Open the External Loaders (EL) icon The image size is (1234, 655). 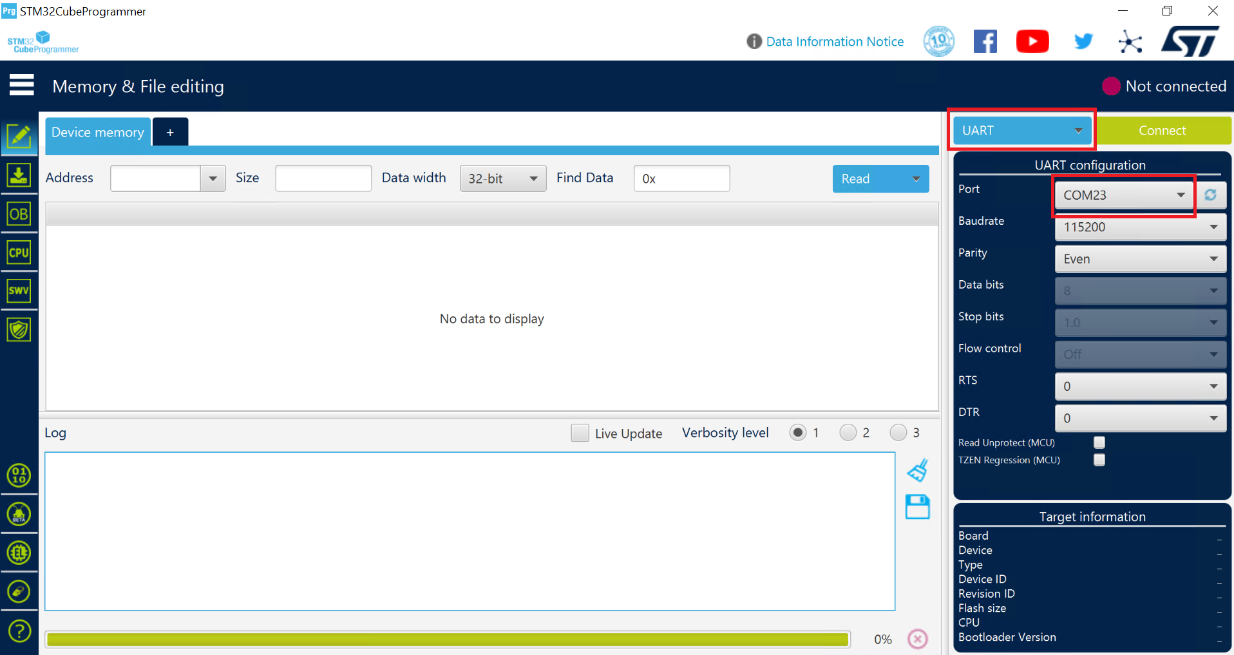coord(19,553)
